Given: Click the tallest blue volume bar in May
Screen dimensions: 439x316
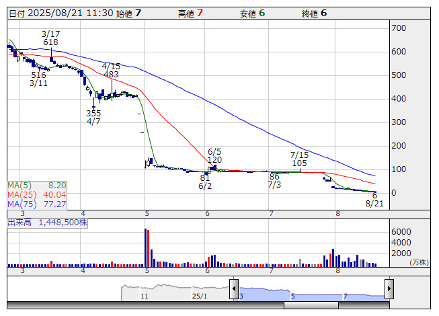Looking at the screenshot, I should tap(145, 247).
